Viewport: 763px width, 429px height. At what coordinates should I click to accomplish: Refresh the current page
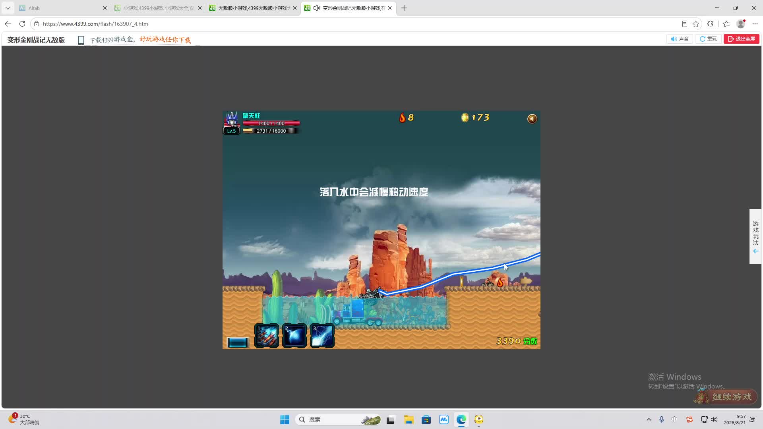coord(22,24)
